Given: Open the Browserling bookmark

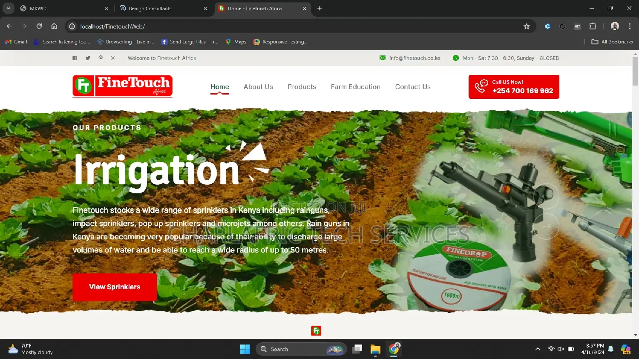Looking at the screenshot, I should [126, 42].
